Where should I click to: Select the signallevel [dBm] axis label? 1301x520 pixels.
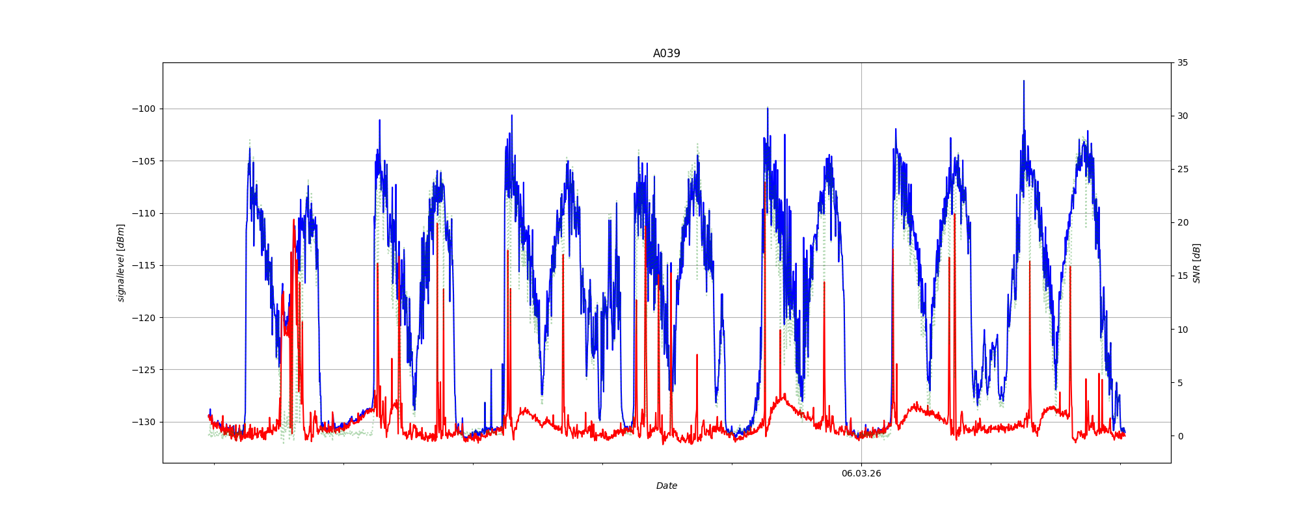click(x=121, y=263)
